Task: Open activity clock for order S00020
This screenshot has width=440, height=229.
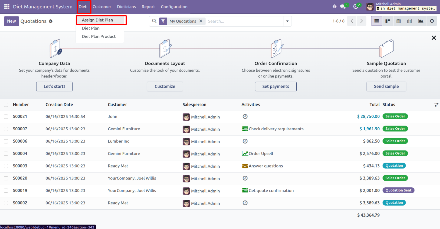Action: (x=245, y=178)
